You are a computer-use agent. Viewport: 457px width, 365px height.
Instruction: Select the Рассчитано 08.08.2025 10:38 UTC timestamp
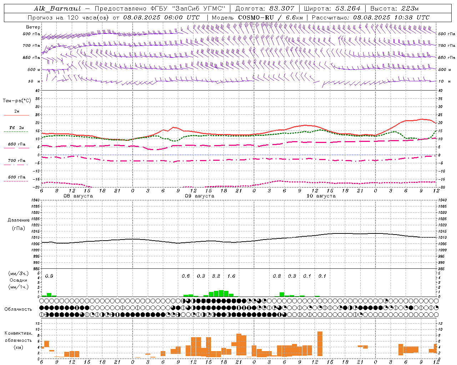[x=371, y=17]
